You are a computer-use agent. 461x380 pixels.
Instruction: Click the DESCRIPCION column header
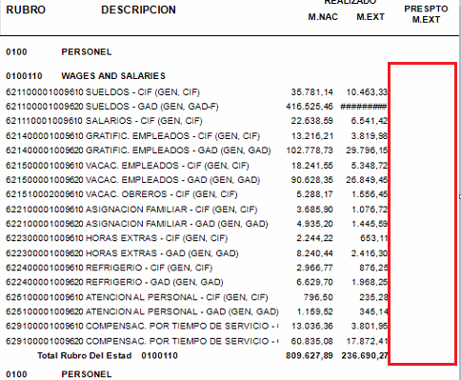pos(138,10)
